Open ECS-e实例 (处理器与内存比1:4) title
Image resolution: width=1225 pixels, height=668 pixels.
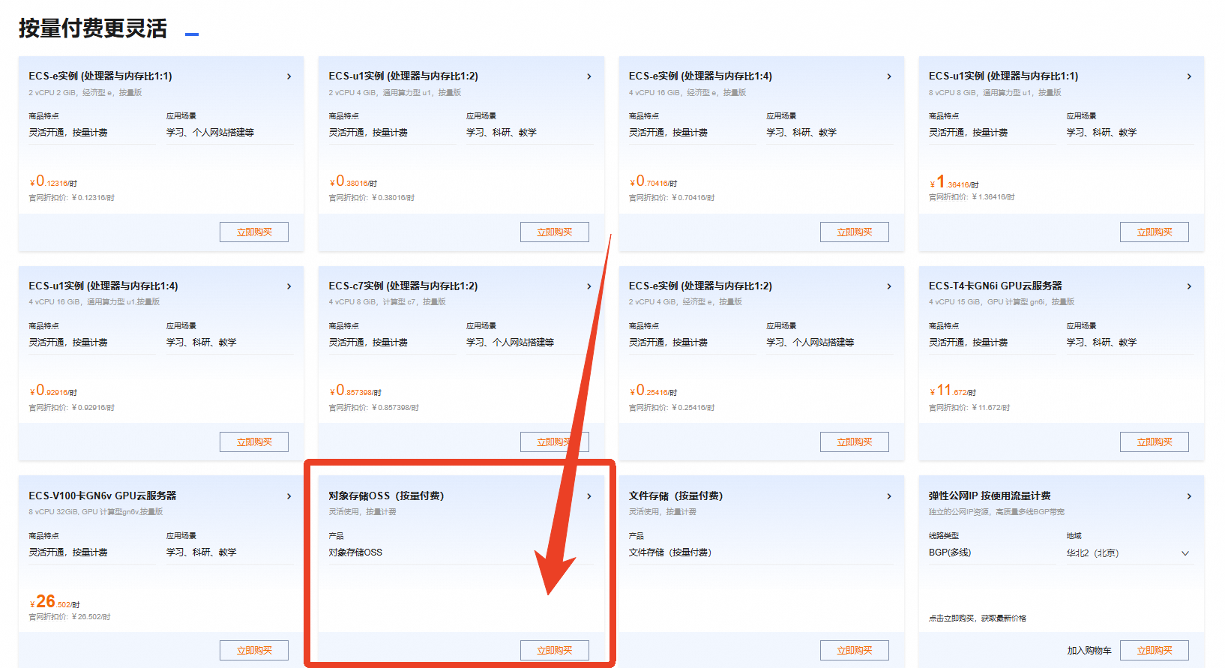tap(700, 76)
